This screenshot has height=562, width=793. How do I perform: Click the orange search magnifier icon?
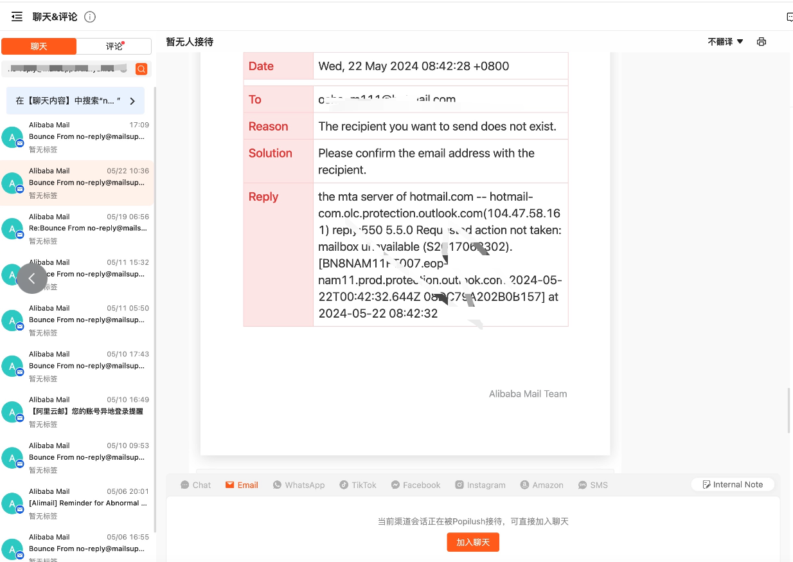(x=141, y=69)
